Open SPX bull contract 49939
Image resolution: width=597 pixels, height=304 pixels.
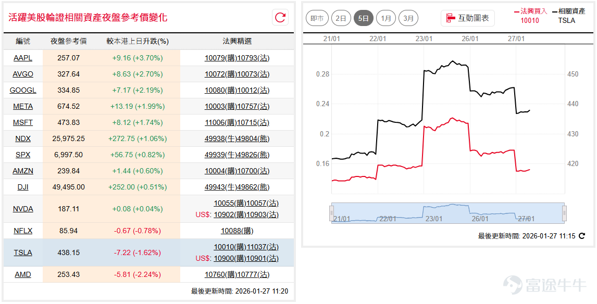click(220, 155)
